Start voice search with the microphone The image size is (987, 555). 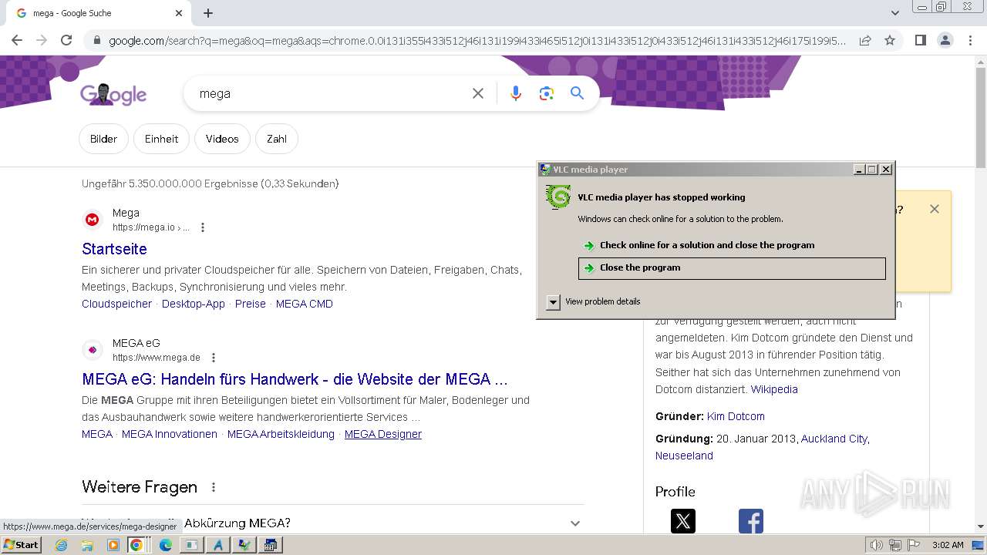tap(516, 93)
